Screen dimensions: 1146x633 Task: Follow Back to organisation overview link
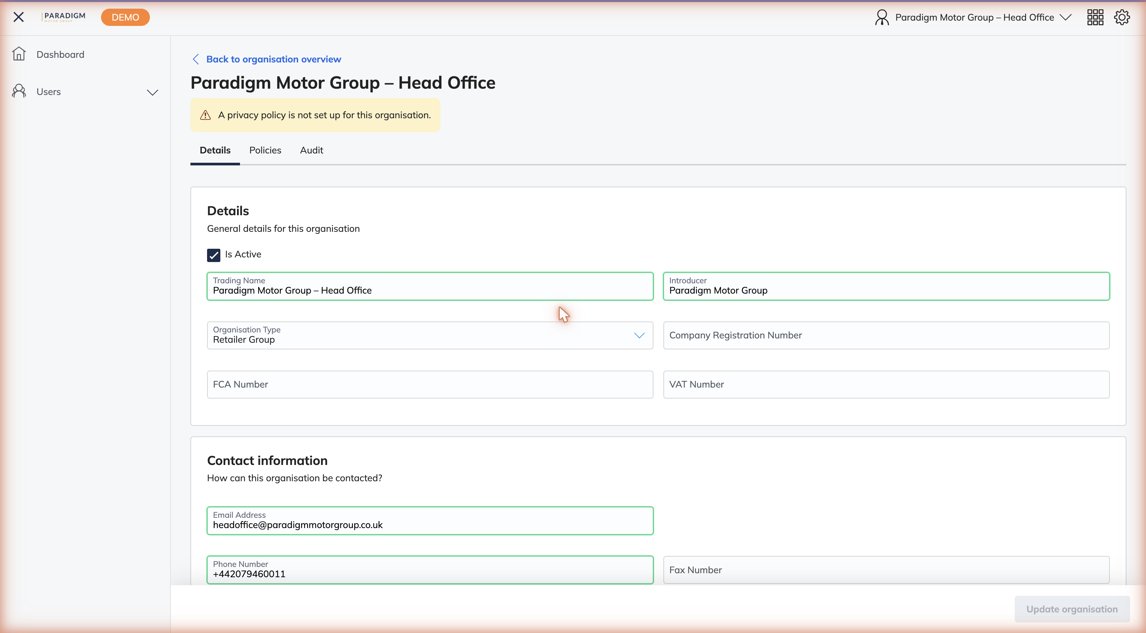[274, 59]
